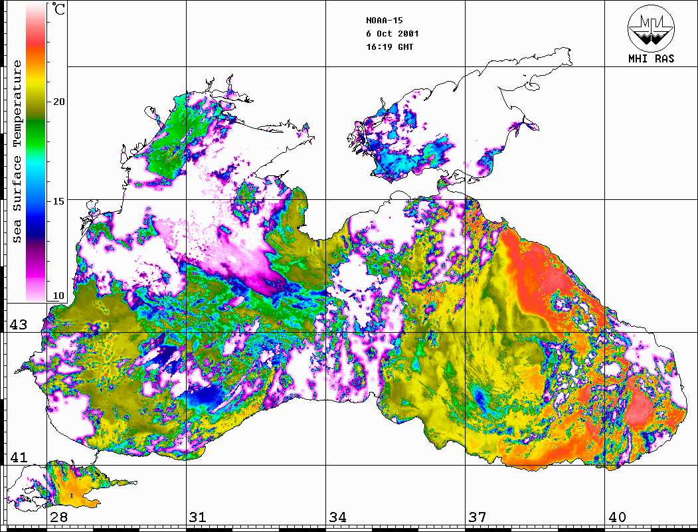Select the 'NOAA-15' satellite label
The image size is (698, 532).
pyautogui.click(x=385, y=21)
